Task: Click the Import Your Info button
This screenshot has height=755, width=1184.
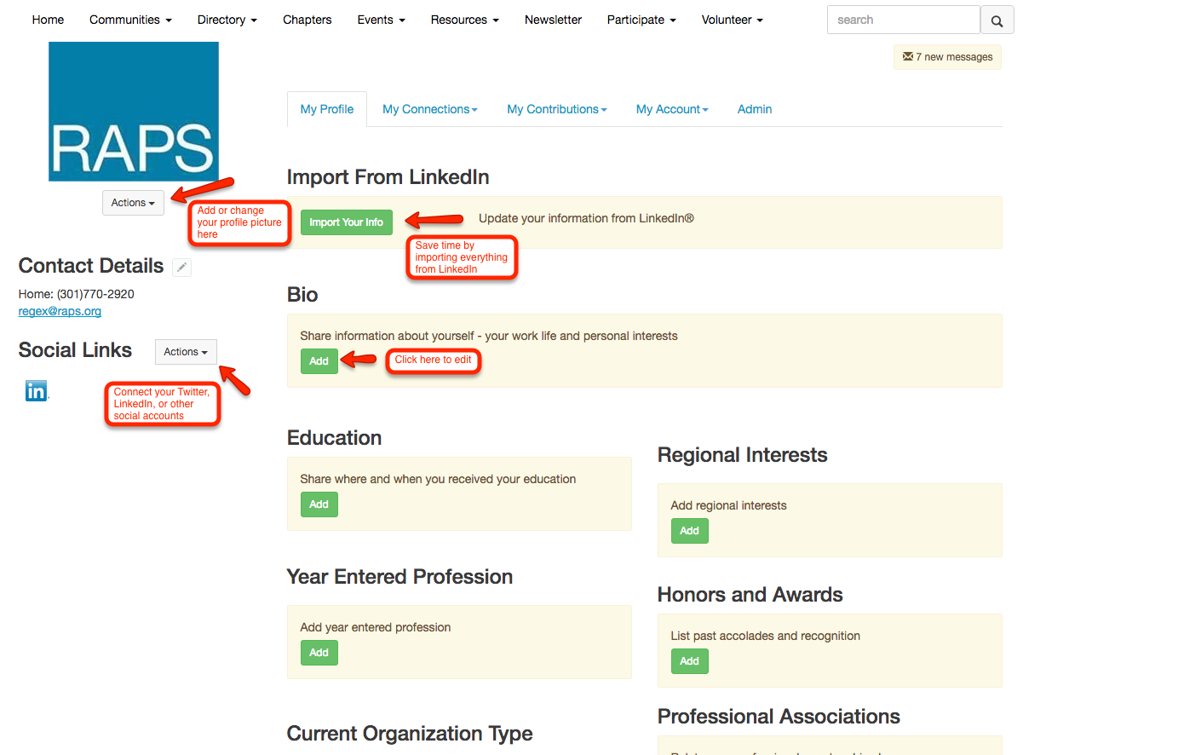Action: 347,222
